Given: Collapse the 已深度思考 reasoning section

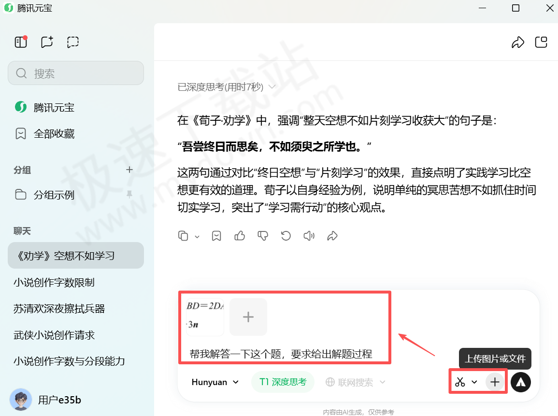Looking at the screenshot, I should 272,87.
